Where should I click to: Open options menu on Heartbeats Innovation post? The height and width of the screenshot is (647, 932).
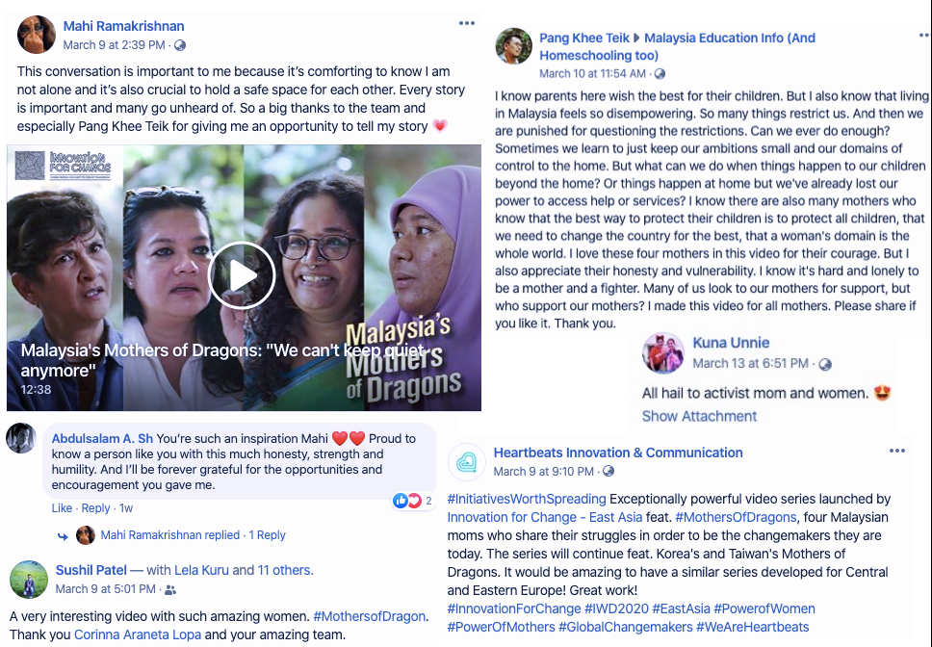click(897, 451)
